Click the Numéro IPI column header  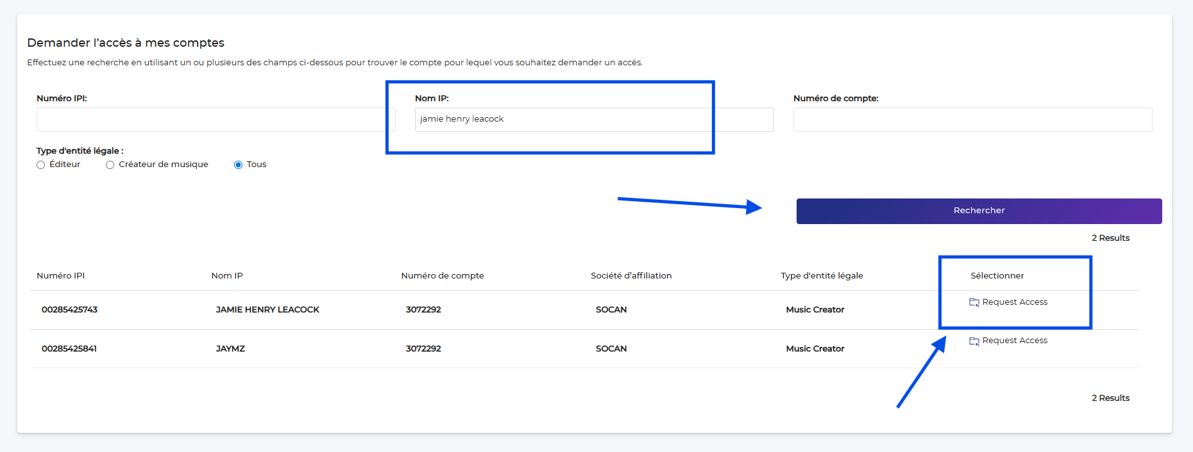click(61, 276)
